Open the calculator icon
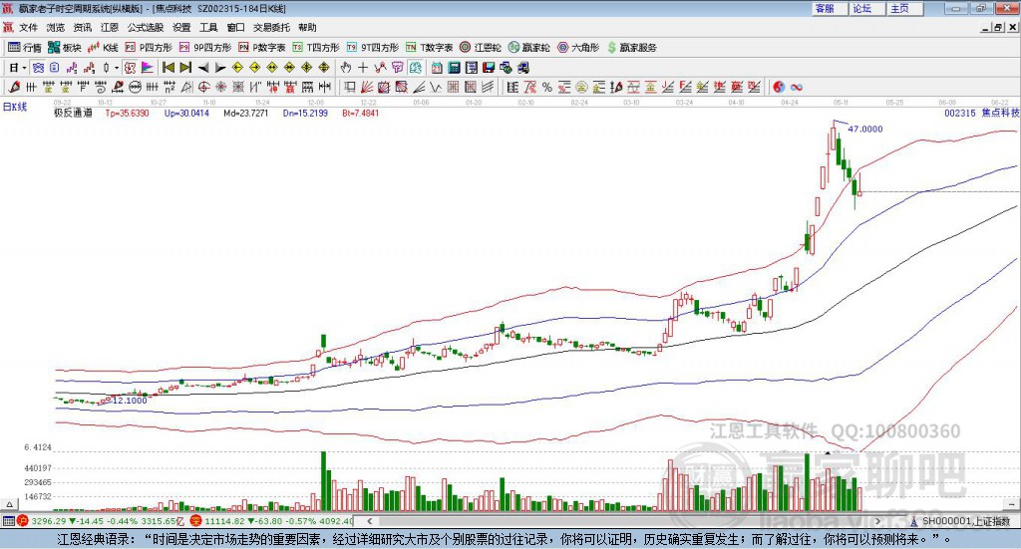This screenshot has width=1021, height=549. pos(454,68)
